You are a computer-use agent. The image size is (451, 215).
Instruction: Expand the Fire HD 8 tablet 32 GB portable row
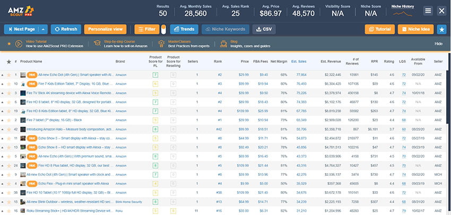pyautogui.click(x=2, y=102)
